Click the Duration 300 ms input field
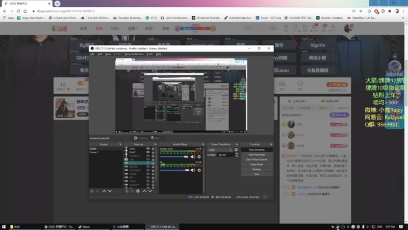The image size is (408, 230). pos(226,155)
